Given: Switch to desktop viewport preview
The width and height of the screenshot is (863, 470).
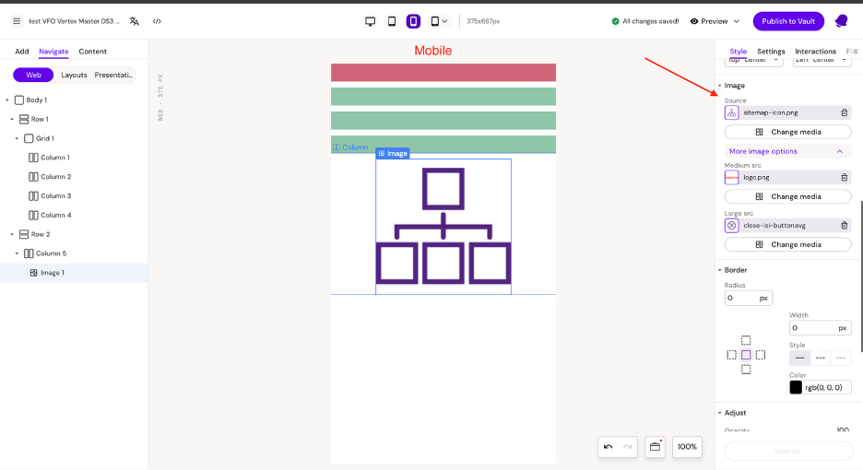Looking at the screenshot, I should tap(370, 21).
